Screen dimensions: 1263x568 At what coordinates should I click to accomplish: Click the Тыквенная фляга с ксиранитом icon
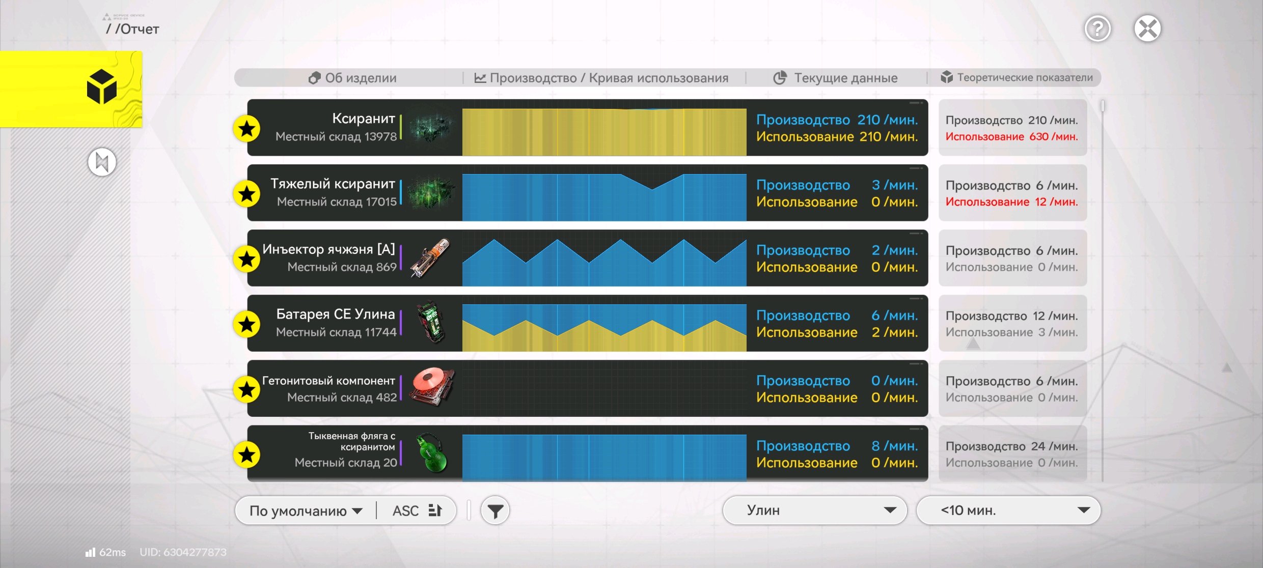click(x=431, y=453)
